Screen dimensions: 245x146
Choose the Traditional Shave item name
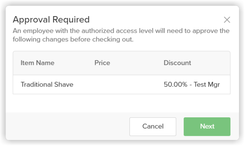pyautogui.click(x=47, y=84)
